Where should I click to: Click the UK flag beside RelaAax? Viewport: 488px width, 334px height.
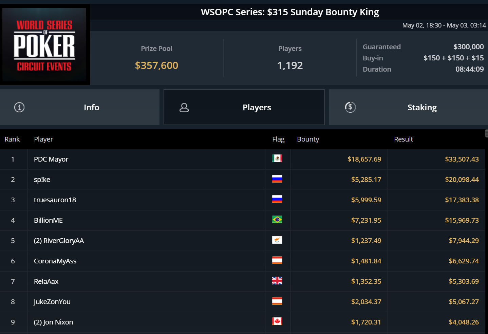point(277,281)
